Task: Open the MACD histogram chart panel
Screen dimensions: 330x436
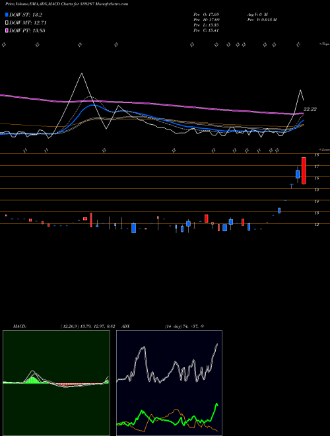Action: pos(56,383)
